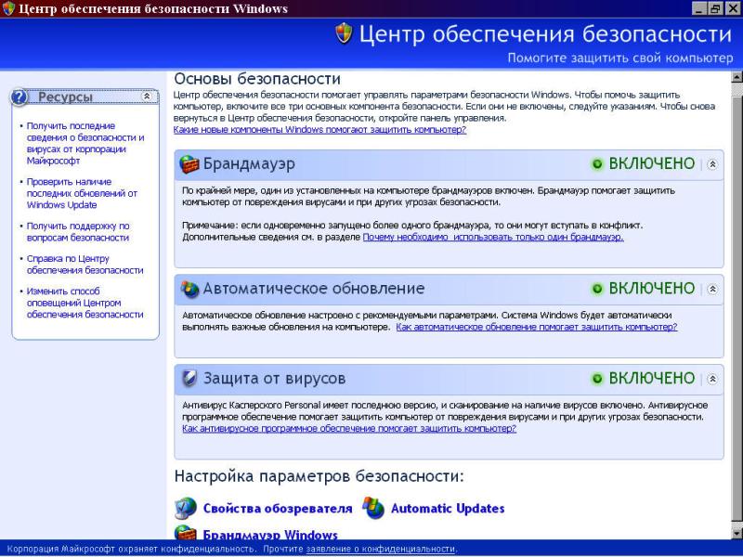The height and width of the screenshot is (557, 743).
Task: Restore down the security center window
Action: [x=716, y=8]
